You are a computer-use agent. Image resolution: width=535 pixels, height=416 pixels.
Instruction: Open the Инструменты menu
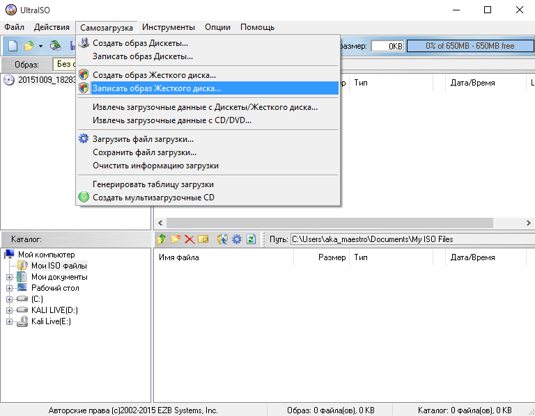pos(169,27)
